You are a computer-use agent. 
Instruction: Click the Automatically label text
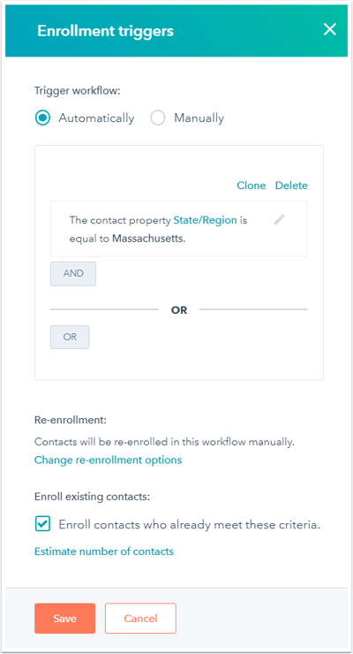[x=96, y=118]
